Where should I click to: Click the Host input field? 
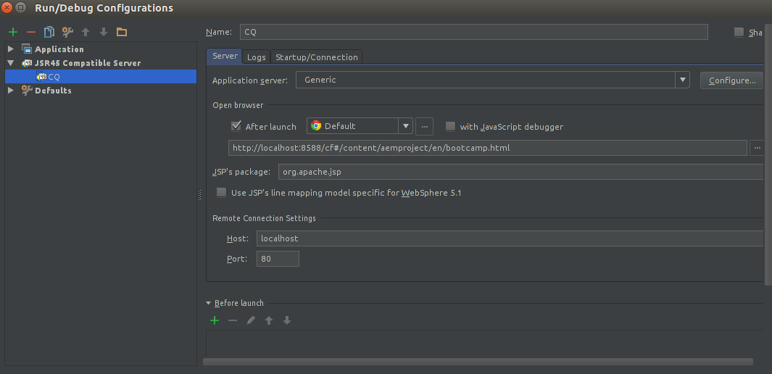click(510, 238)
